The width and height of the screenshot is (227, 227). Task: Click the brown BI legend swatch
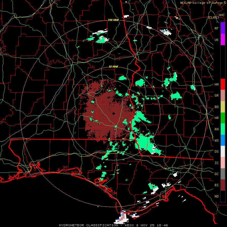(x=223, y=185)
